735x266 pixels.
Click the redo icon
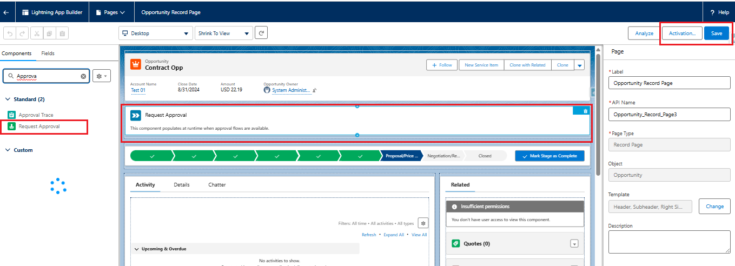23,34
